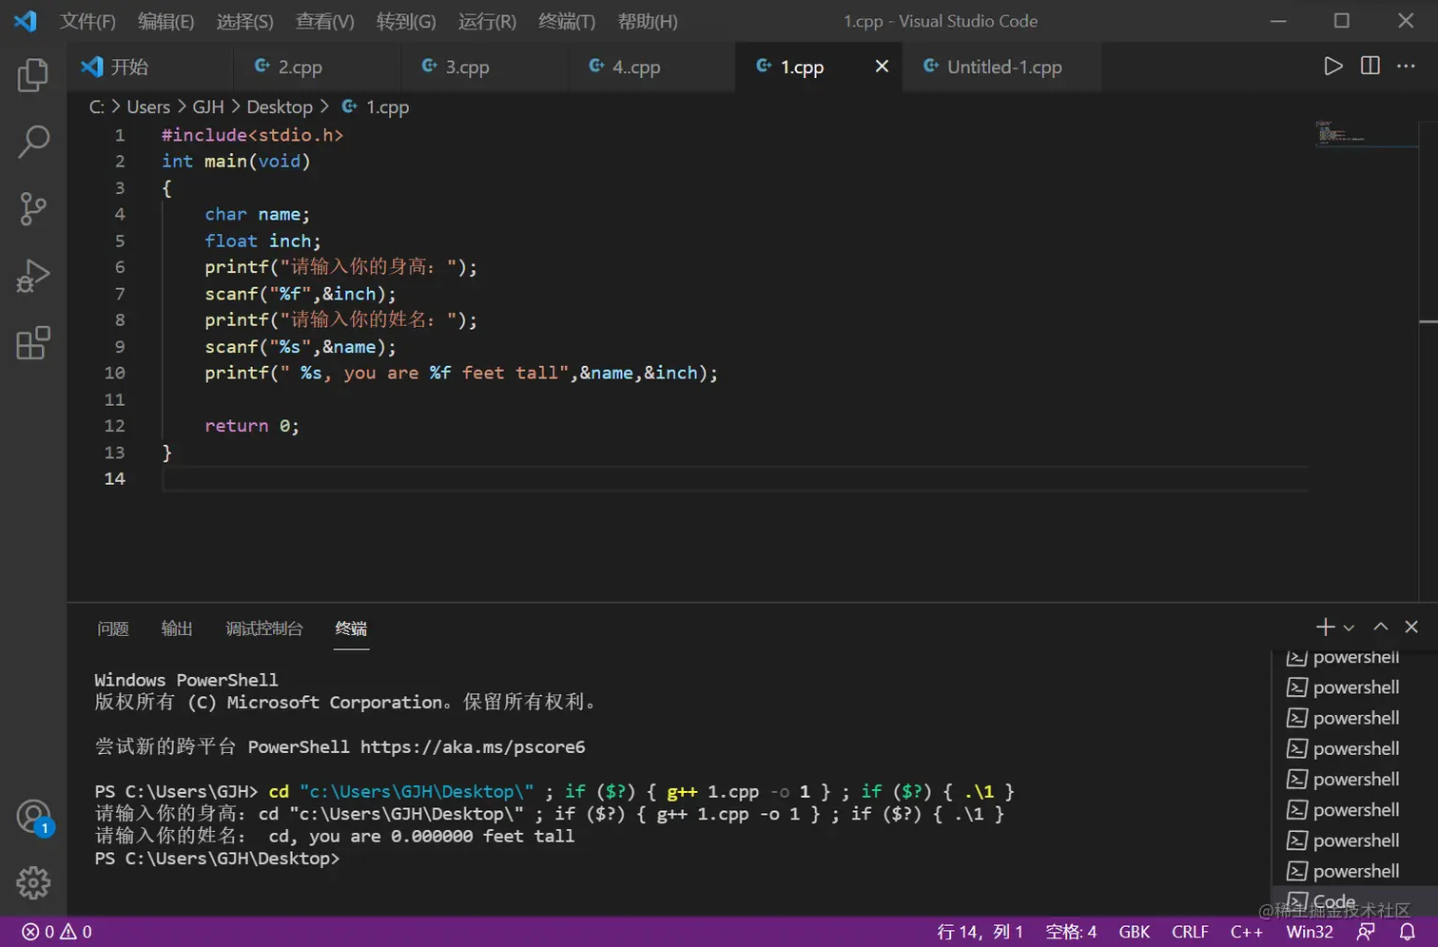Click the float inch; declaration

click(x=262, y=241)
